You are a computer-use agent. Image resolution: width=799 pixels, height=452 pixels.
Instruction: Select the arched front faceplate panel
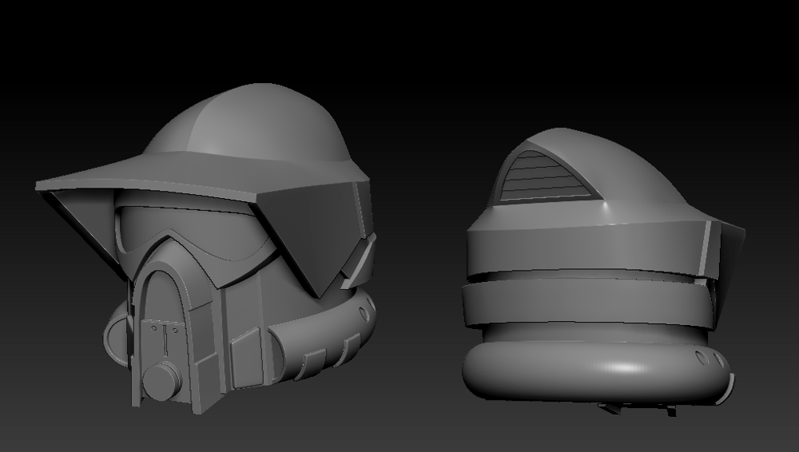164,295
